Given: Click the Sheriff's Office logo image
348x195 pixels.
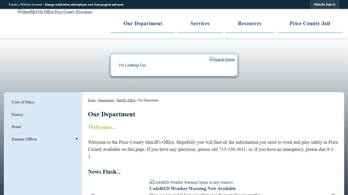Looking at the screenshot, I should point(55,12).
